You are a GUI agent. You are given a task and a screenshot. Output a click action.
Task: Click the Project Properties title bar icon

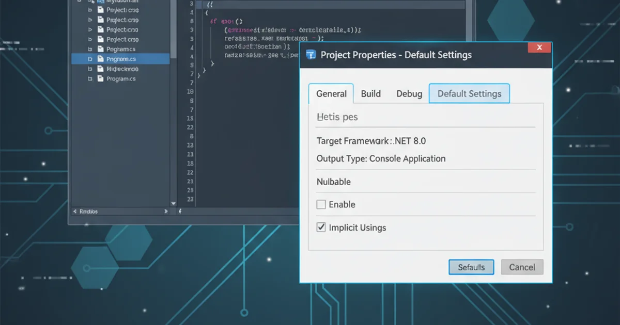tap(311, 55)
